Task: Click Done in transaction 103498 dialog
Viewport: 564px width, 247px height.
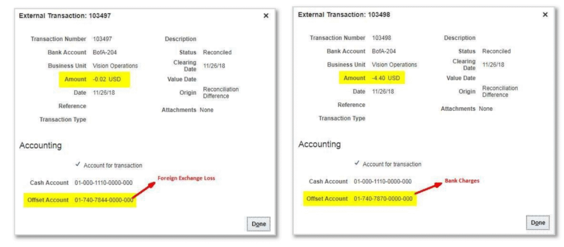Action: click(x=538, y=223)
